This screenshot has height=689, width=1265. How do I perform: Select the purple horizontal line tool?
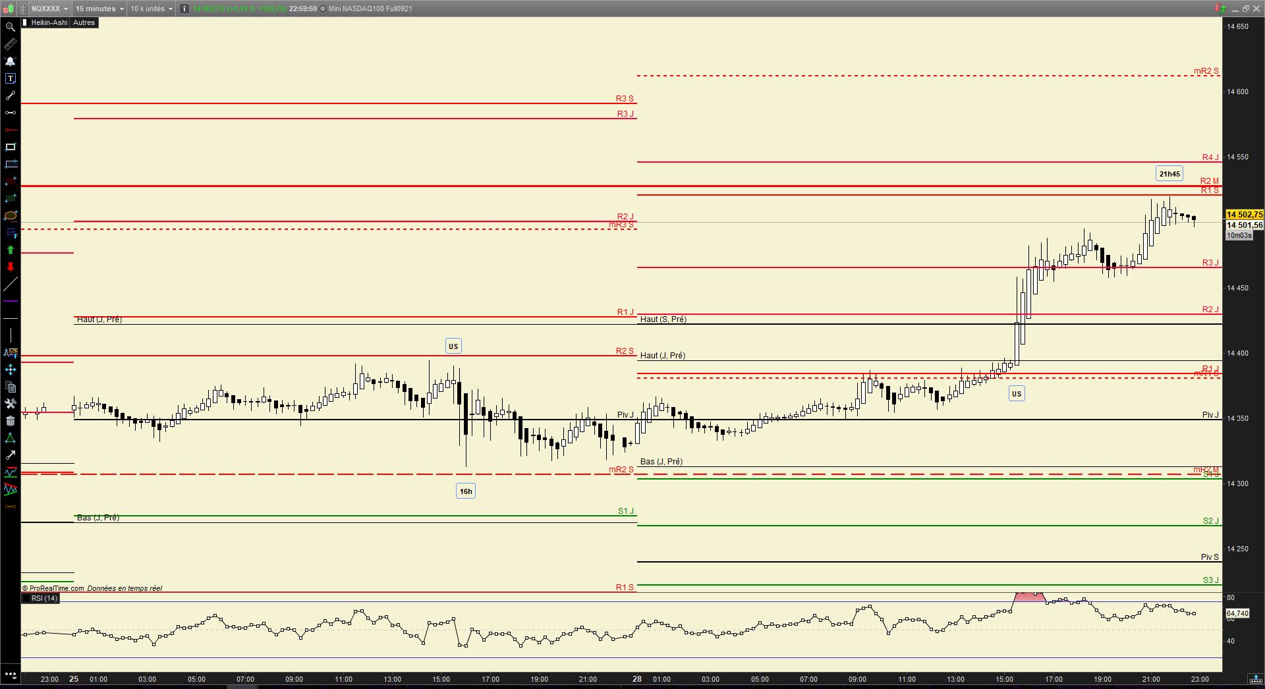(11, 301)
